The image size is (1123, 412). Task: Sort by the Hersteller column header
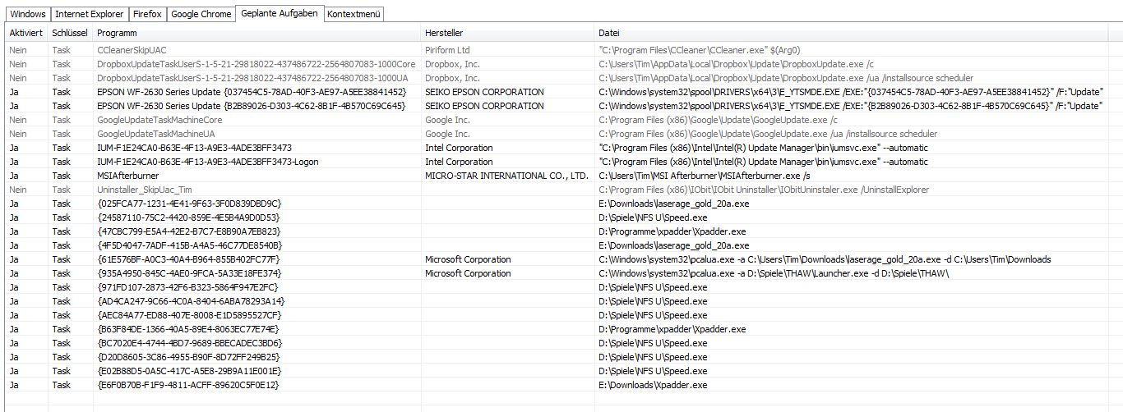coord(507,33)
